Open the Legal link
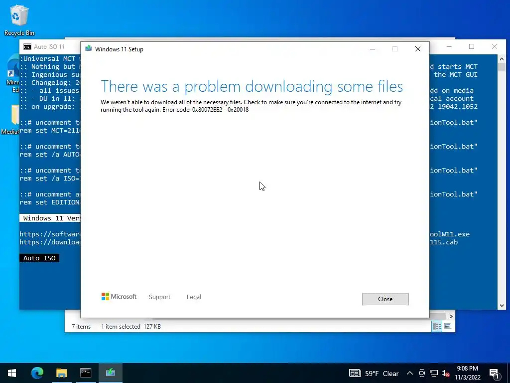Image resolution: width=510 pixels, height=383 pixels. coord(194,297)
